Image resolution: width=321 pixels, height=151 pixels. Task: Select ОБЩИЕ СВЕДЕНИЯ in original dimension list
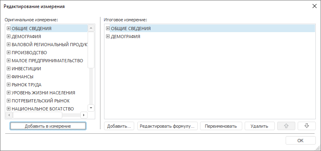[x=31, y=29]
